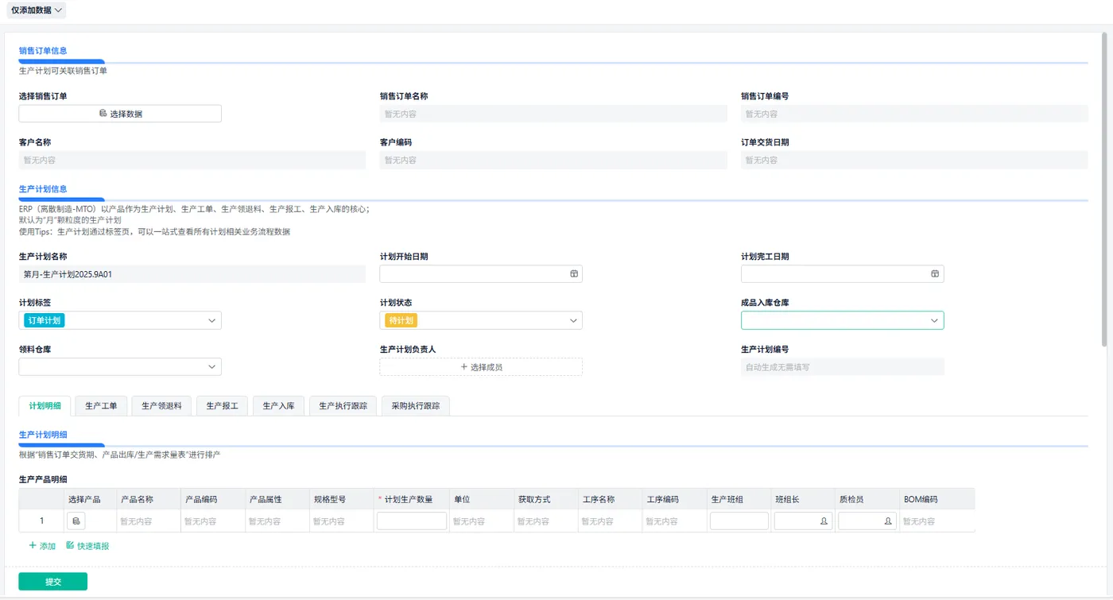Click 添加 to add a row

coord(42,546)
